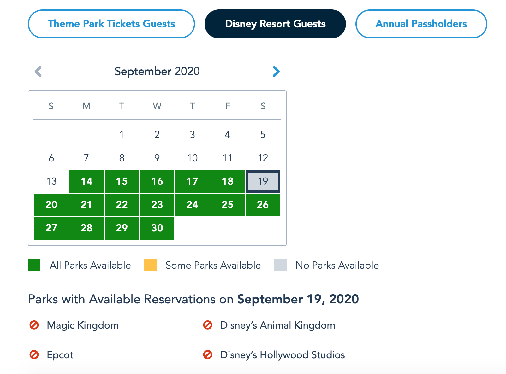
Task: Select September 30 available date
Action: click(157, 228)
